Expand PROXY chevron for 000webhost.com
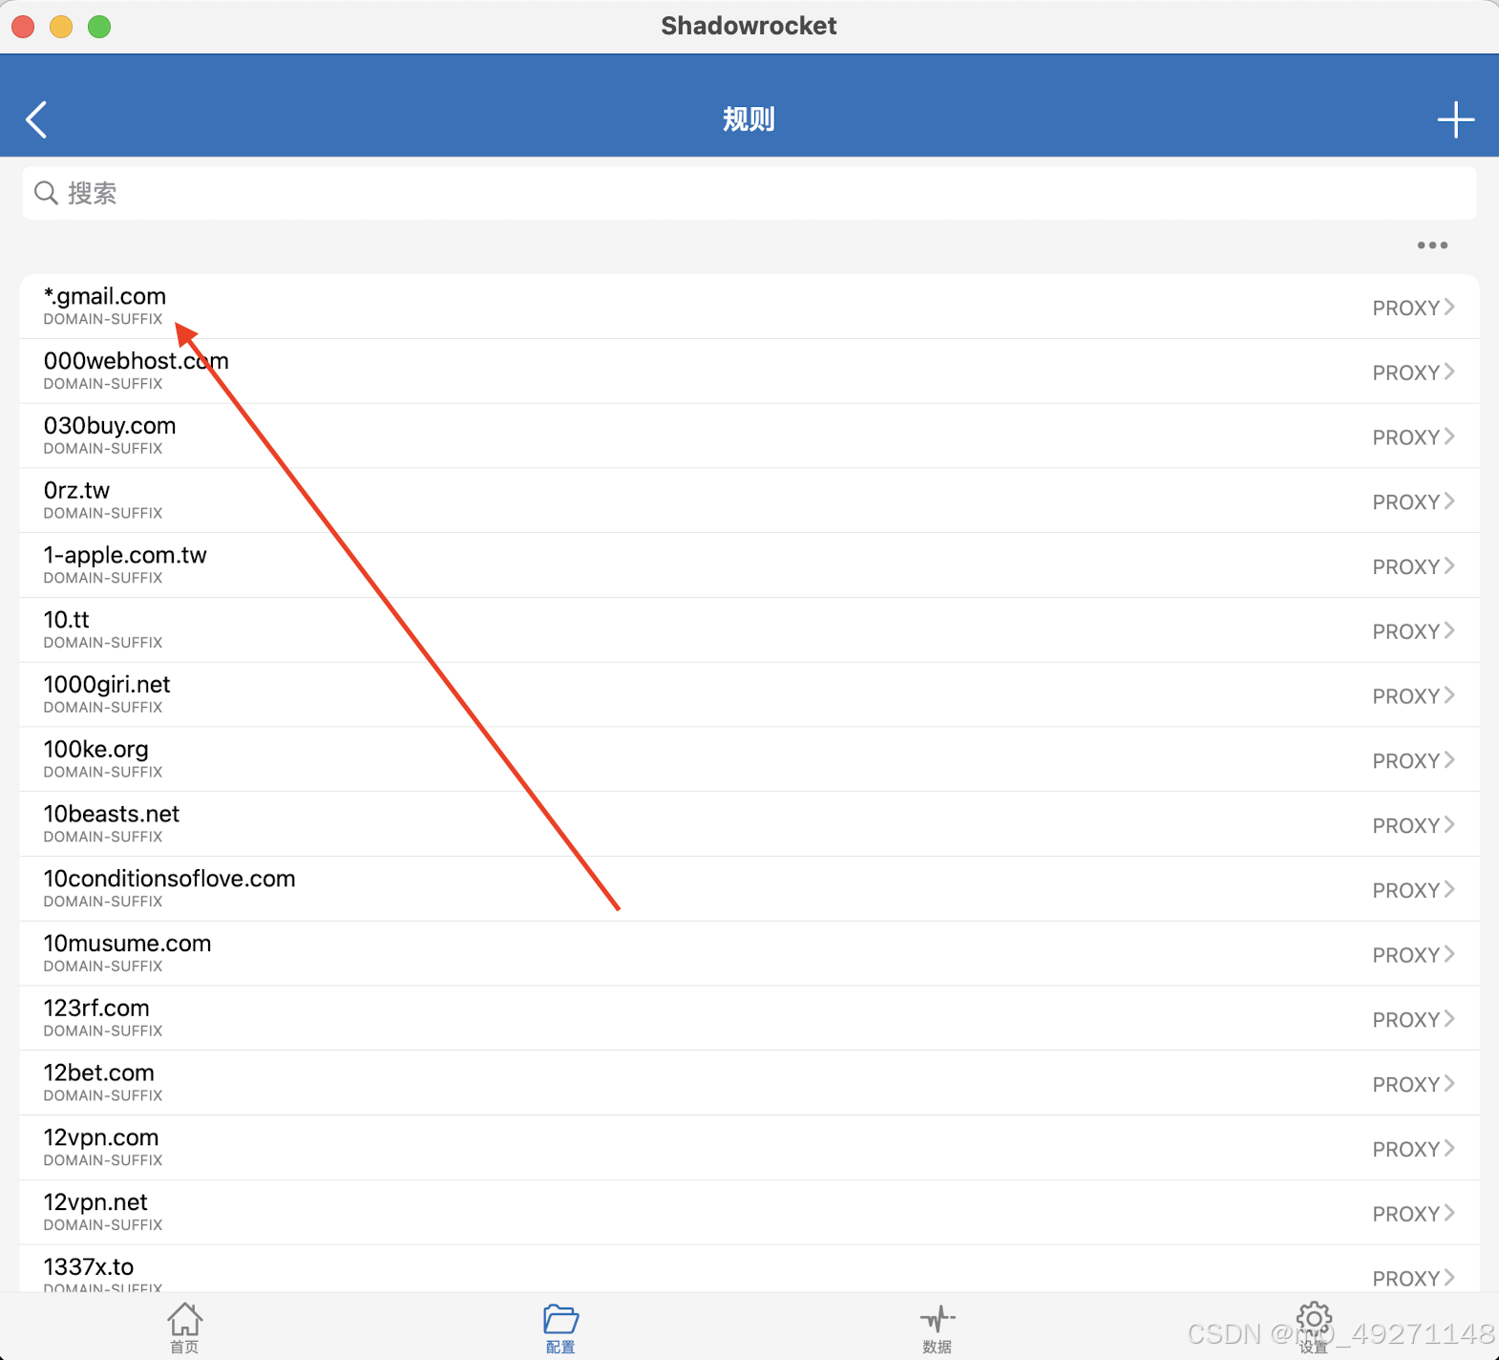This screenshot has width=1499, height=1360. coord(1449,372)
